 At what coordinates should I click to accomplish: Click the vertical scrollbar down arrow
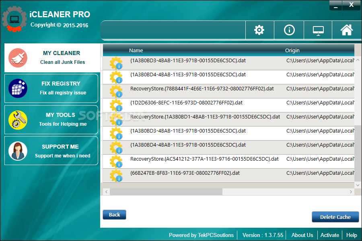tap(358, 185)
